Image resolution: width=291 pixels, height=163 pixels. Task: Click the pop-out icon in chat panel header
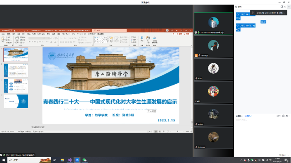[x=282, y=6]
